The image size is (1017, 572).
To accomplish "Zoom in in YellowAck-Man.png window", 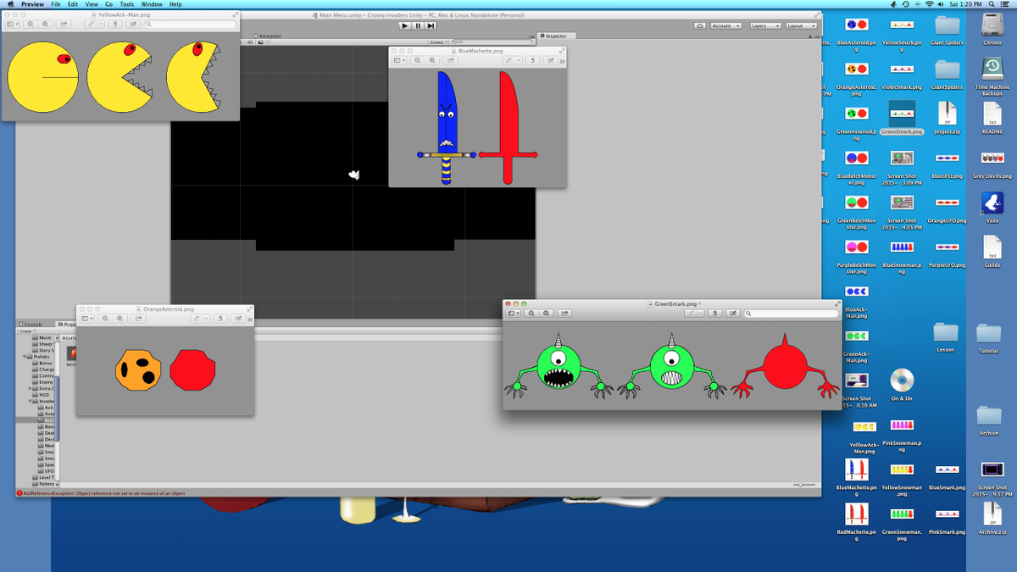I will 47,24.
